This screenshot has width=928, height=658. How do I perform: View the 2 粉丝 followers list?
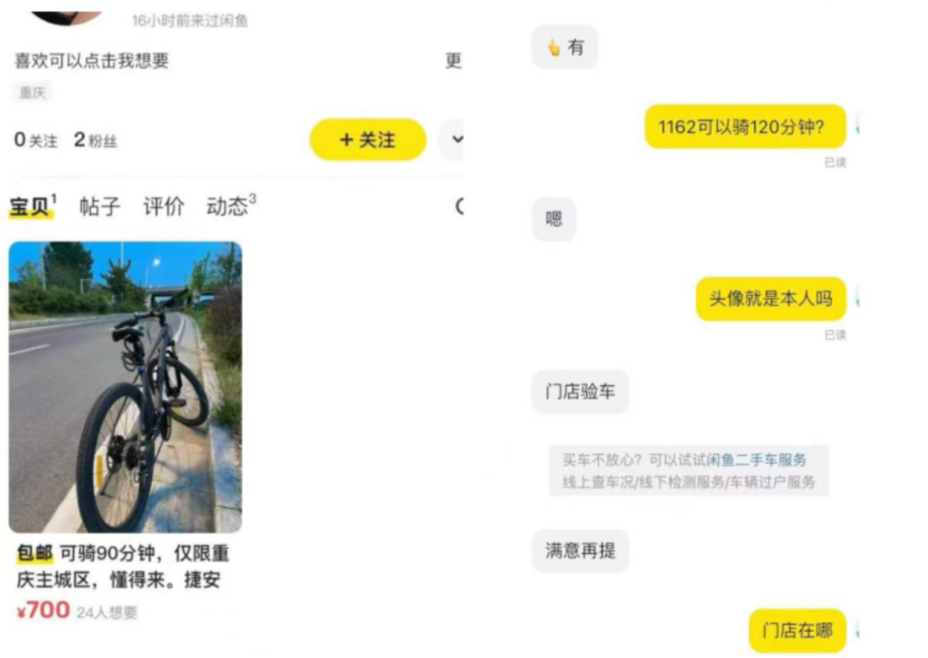[x=95, y=140]
